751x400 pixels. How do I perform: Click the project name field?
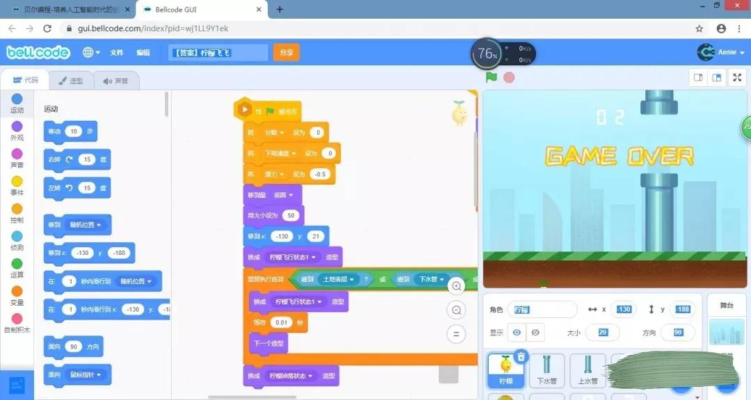218,52
